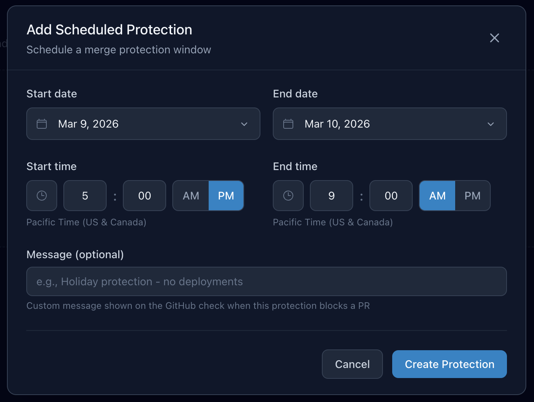Viewport: 534px width, 402px height.
Task: Click the start date calendar icon
Action: (41, 124)
